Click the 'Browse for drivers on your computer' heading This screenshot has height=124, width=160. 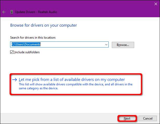tap(44, 25)
